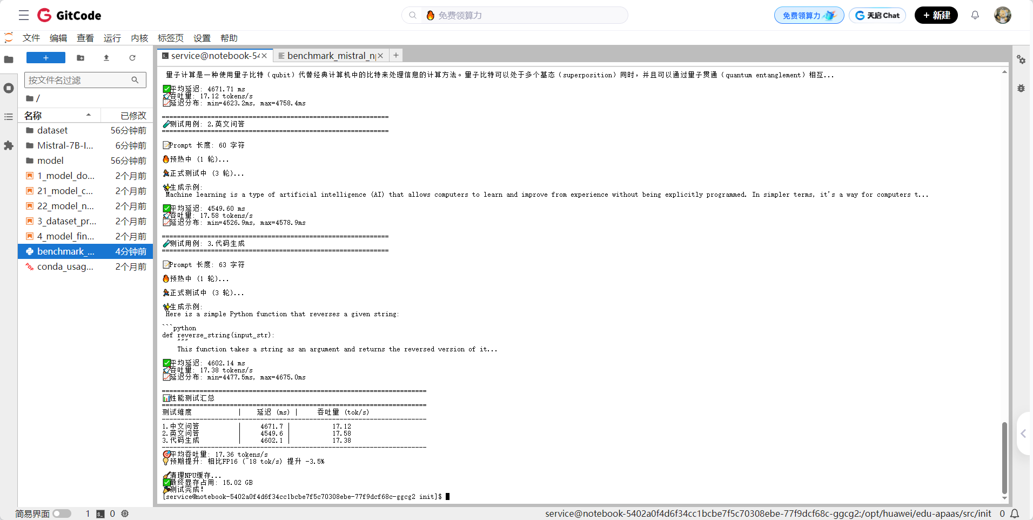Open the 运行 menu
The height and width of the screenshot is (520, 1033).
click(x=112, y=38)
